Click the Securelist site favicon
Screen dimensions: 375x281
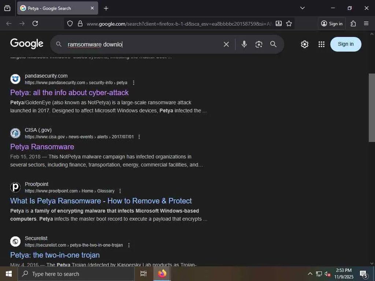pyautogui.click(x=15, y=241)
